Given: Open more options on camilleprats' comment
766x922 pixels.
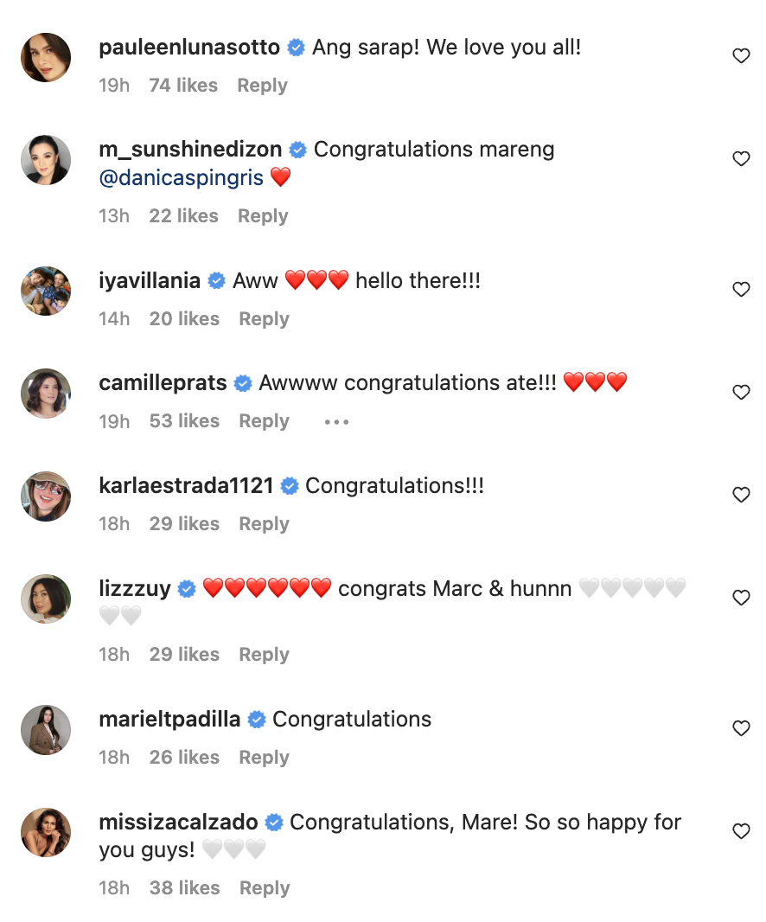Looking at the screenshot, I should (335, 421).
